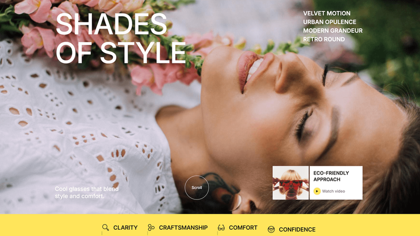This screenshot has width=420, height=236.
Task: Open the red sunglasses video thumbnail
Action: click(291, 183)
